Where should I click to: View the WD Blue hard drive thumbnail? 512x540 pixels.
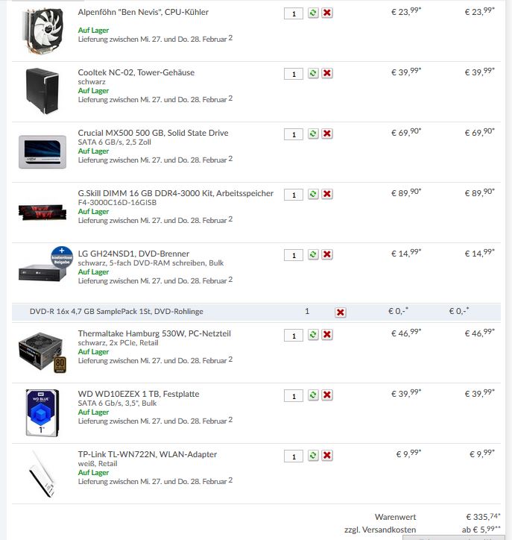pos(42,413)
